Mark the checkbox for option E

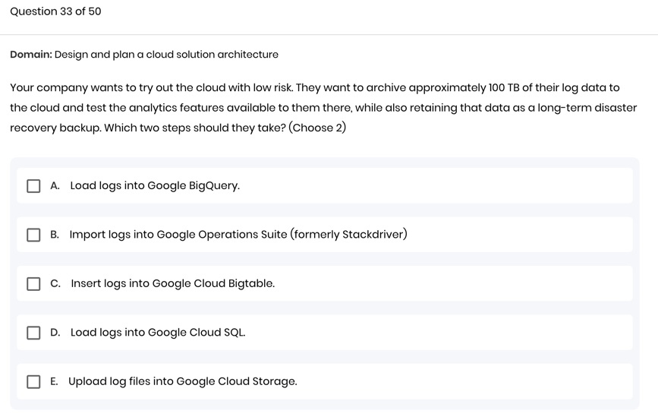pos(33,382)
